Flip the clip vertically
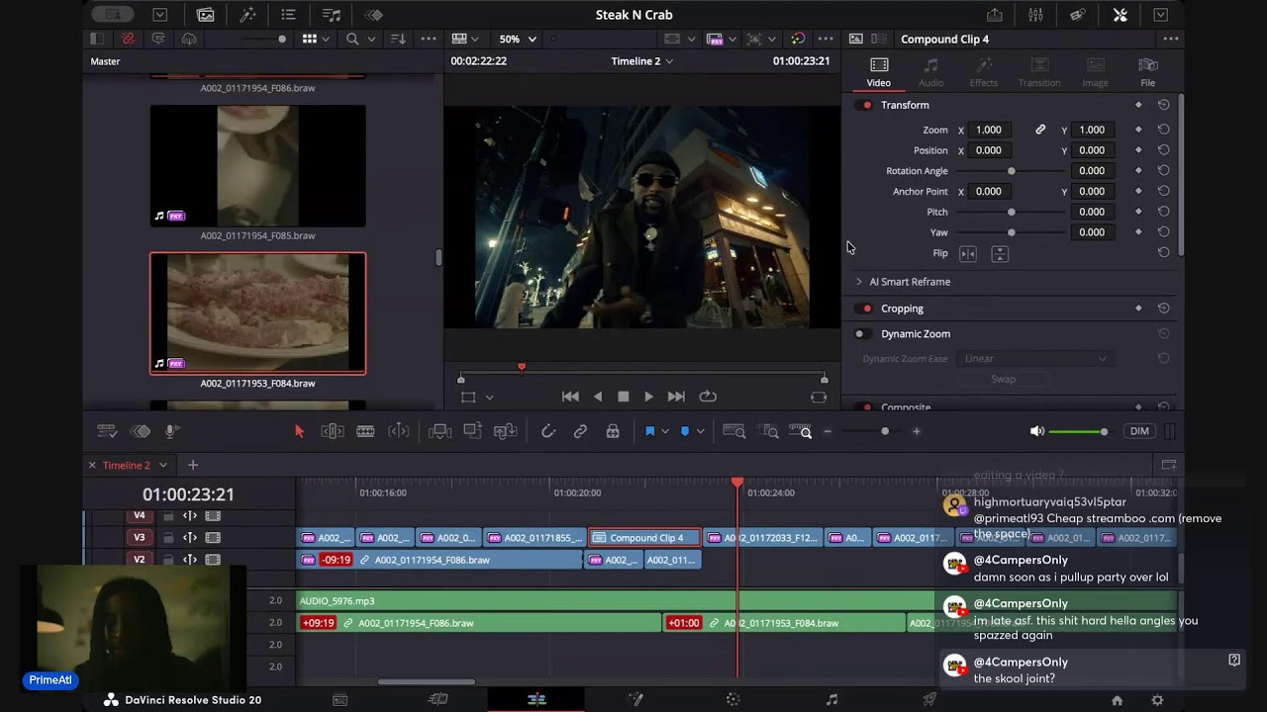The image size is (1267, 712). 1000,254
